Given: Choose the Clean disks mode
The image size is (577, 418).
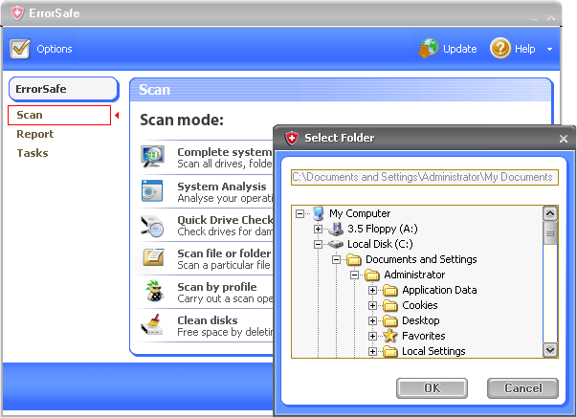Looking at the screenshot, I should point(206,325).
